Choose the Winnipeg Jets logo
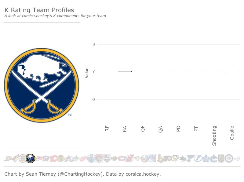Viewport: 244px width, 182px height. coord(229,159)
